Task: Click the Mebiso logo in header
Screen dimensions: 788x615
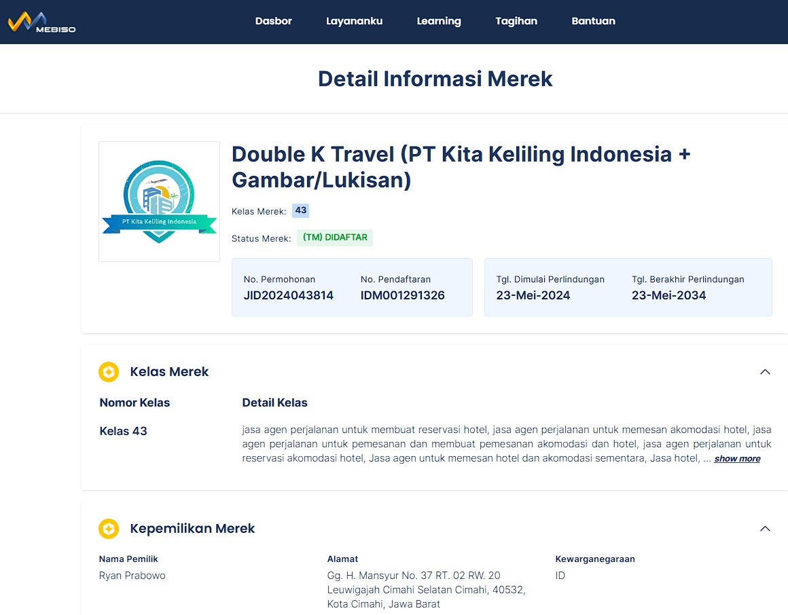Action: pyautogui.click(x=41, y=22)
